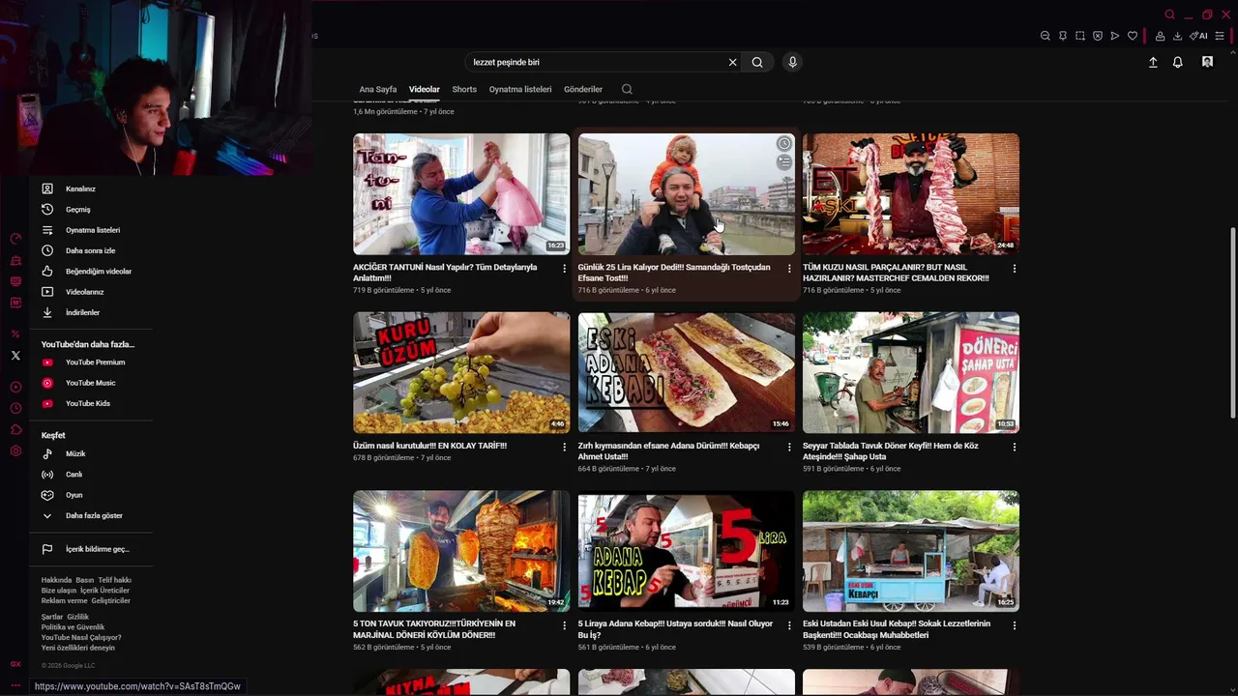Viewport: 1238px width, 696px height.
Task: Open options menu for TÜM KUZU video
Action: click(1015, 269)
